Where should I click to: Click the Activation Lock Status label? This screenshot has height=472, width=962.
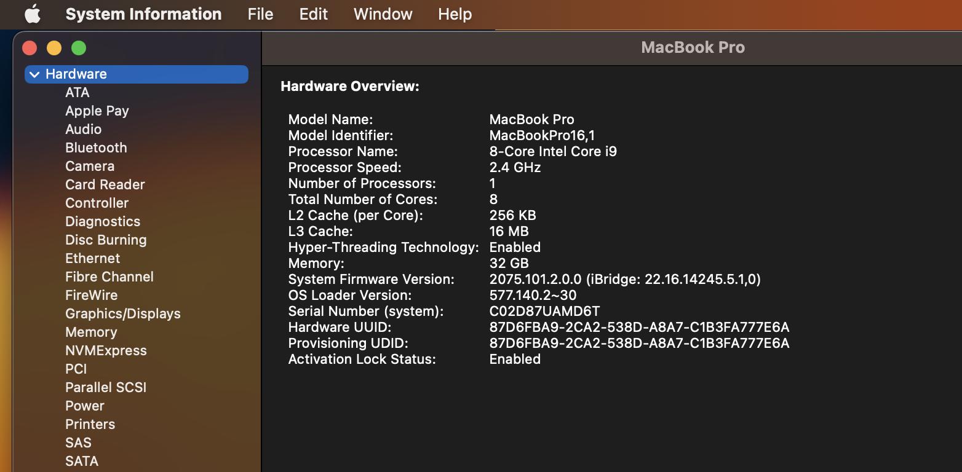[362, 359]
